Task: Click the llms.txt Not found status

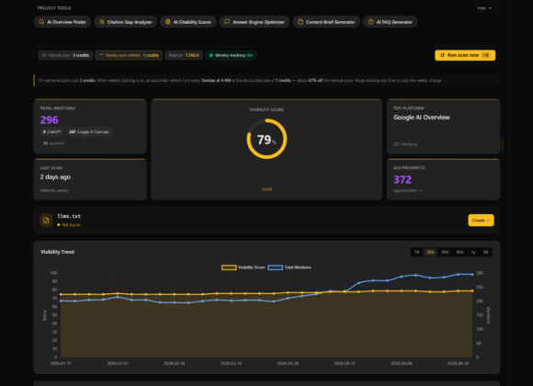Action: (69, 225)
